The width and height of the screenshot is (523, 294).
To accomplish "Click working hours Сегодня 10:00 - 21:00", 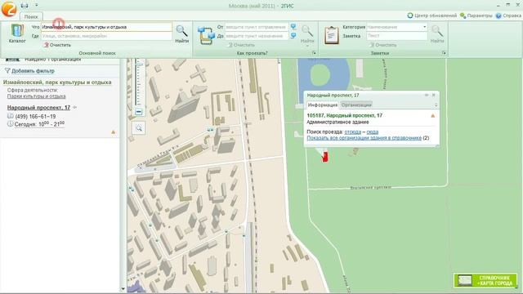I will [40, 124].
